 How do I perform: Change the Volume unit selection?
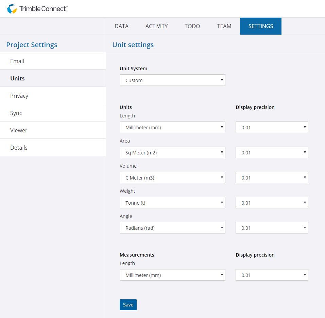(172, 177)
